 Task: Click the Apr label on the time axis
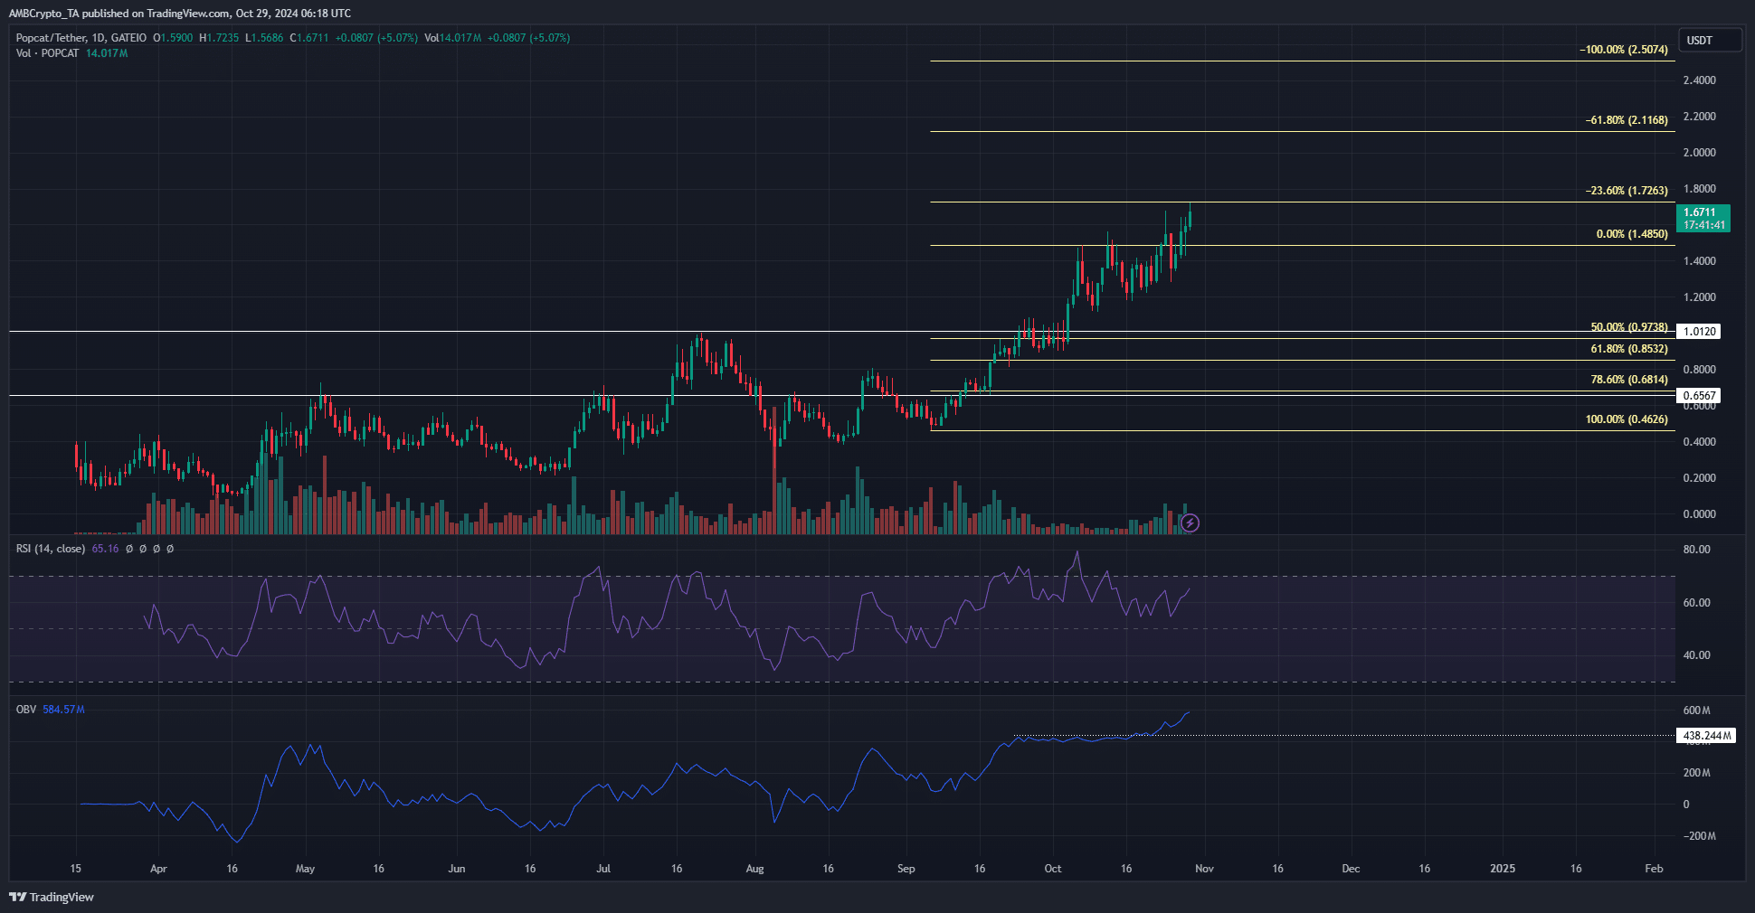(x=158, y=869)
